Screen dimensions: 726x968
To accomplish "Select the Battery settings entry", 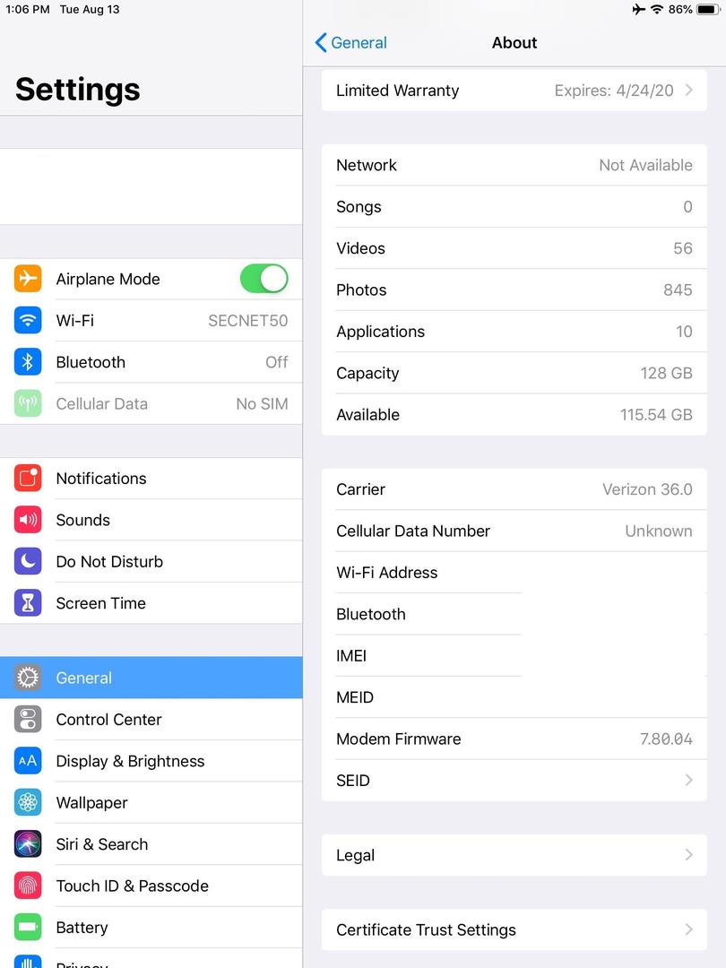I will (x=151, y=928).
